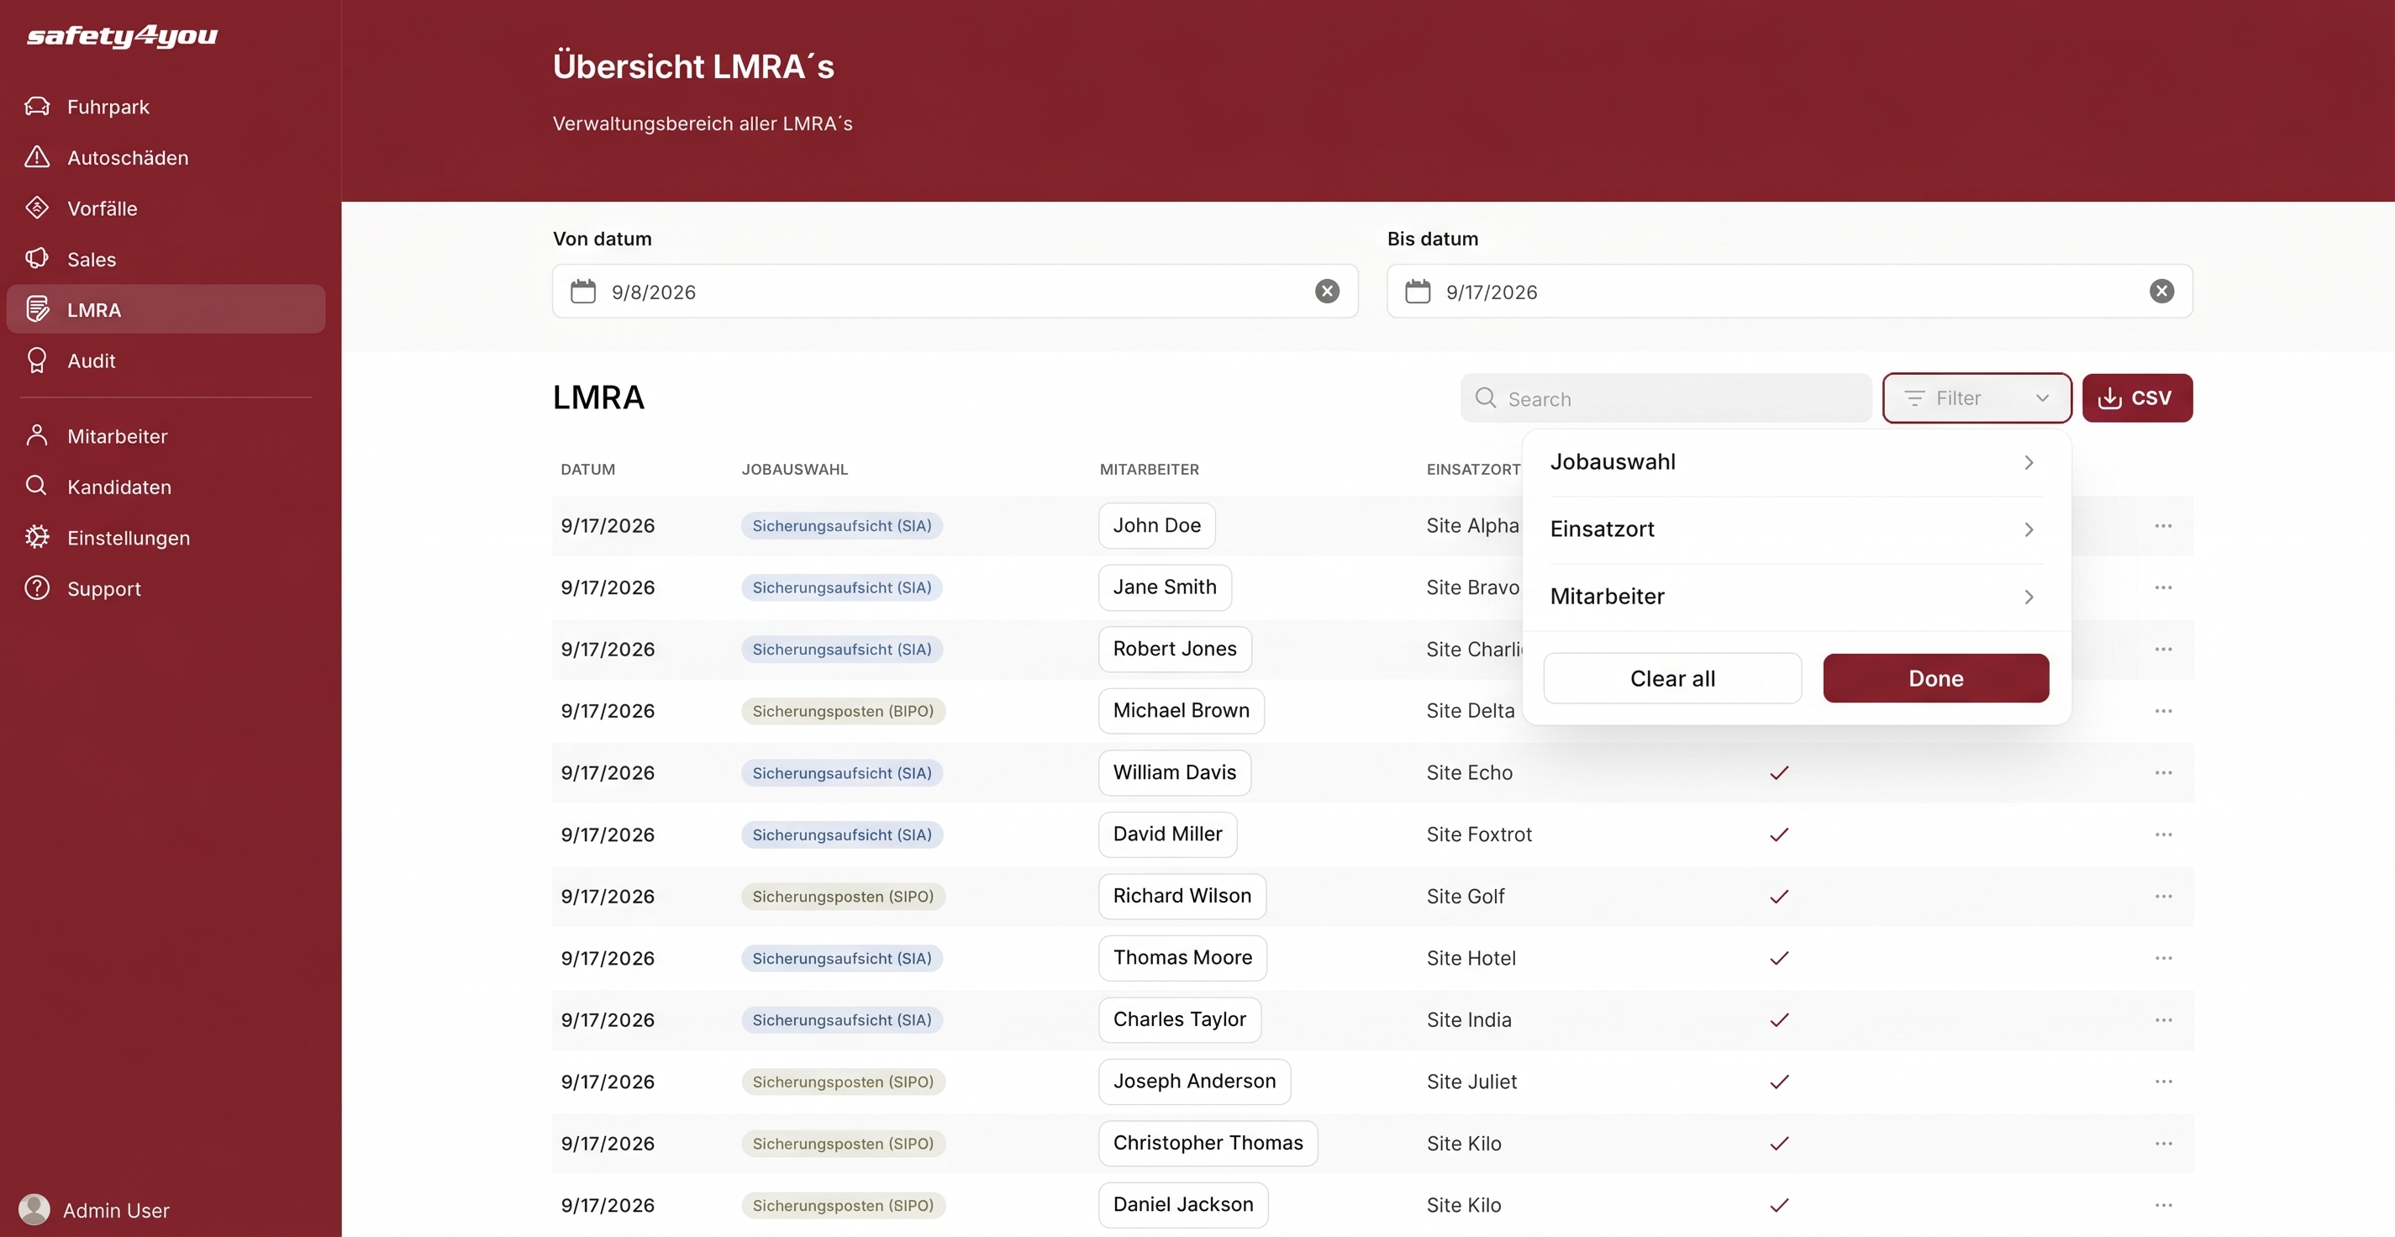Open Fuhrpark car icon in sidebar

coord(37,106)
